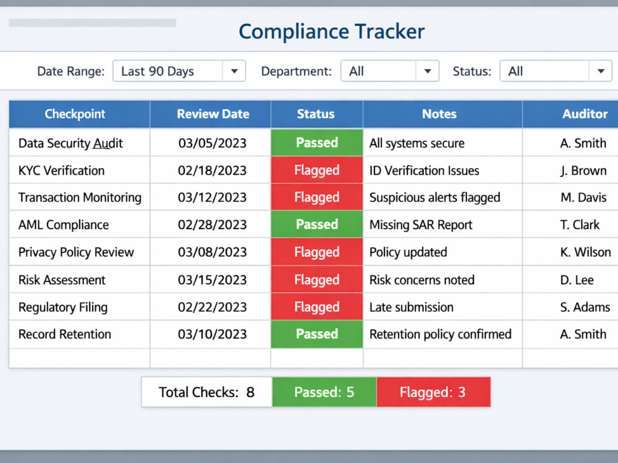Click the review date 02/28/2023
The image size is (618, 463).
213,225
